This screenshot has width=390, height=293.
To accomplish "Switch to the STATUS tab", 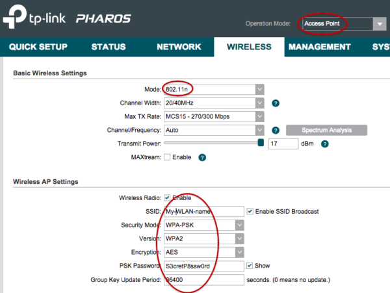I will [109, 47].
